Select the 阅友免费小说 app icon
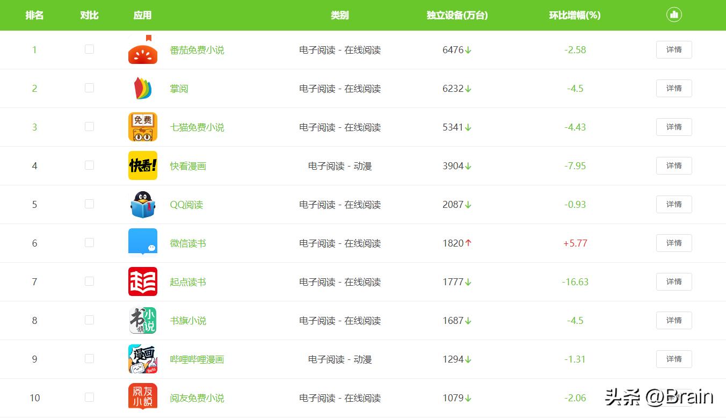The width and height of the screenshot is (726, 419). click(142, 398)
